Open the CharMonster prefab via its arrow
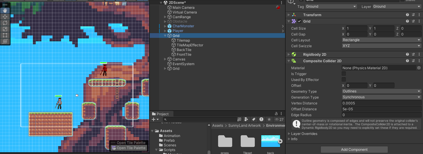Image resolution: width=423 pixels, height=154 pixels. pos(283,26)
